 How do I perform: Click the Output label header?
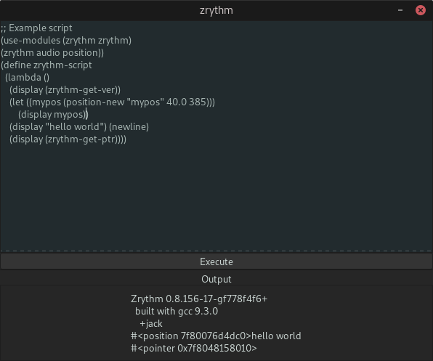click(x=216, y=279)
